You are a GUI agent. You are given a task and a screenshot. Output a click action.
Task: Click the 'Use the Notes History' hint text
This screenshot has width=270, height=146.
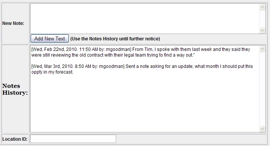pos(115,39)
